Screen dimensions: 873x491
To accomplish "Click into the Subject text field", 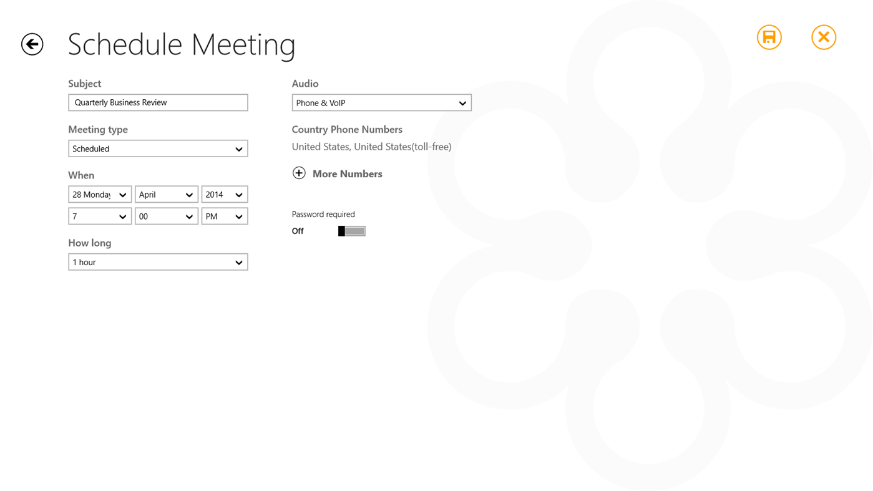I will click(x=158, y=102).
